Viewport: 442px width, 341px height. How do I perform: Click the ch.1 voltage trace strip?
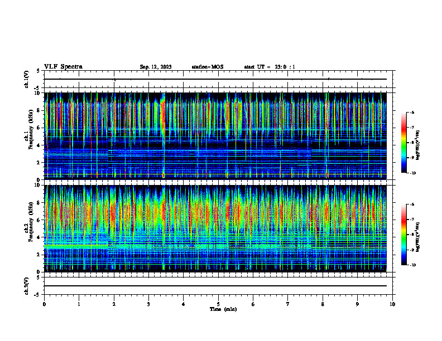pyautogui.click(x=219, y=79)
